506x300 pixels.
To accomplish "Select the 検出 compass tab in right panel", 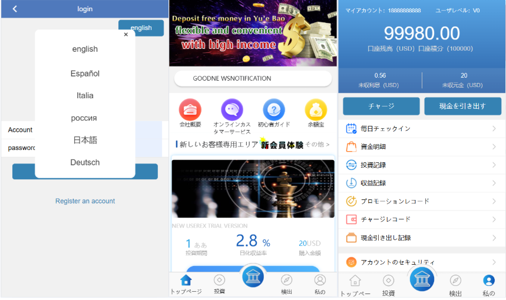I will click(455, 286).
